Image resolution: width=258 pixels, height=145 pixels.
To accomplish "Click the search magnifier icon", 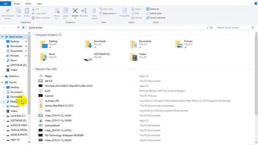I will point(253,28).
